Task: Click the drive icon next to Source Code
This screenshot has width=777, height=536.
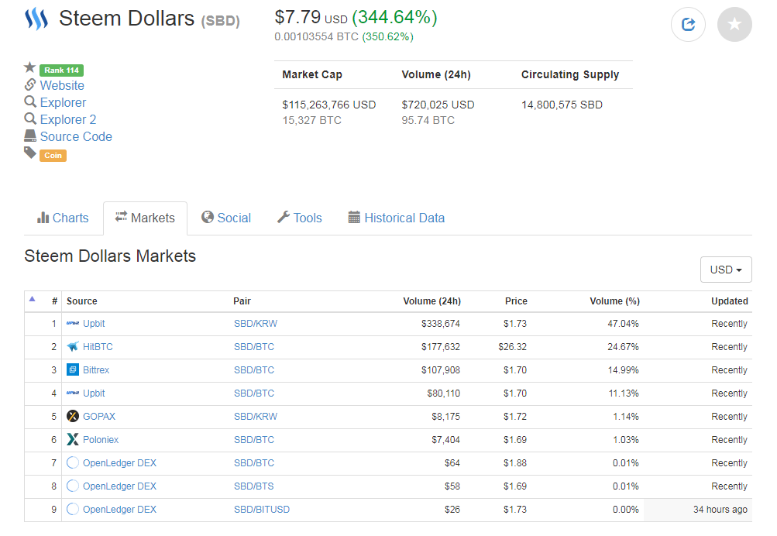Action: (x=30, y=136)
